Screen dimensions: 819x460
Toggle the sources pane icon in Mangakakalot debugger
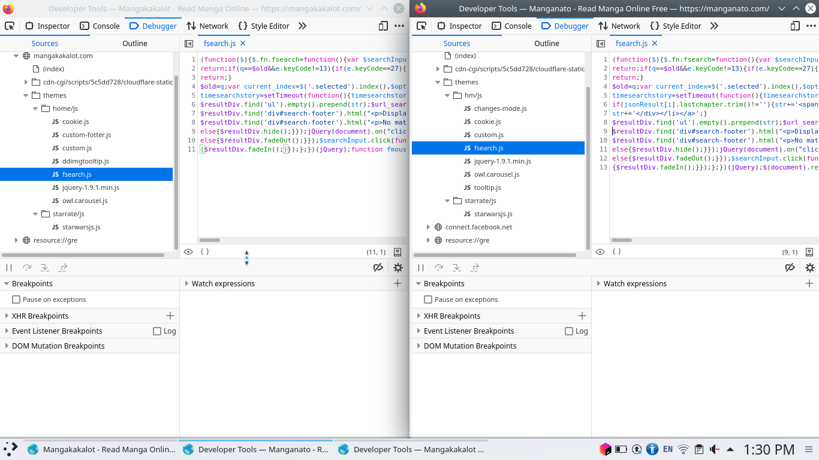tap(189, 44)
